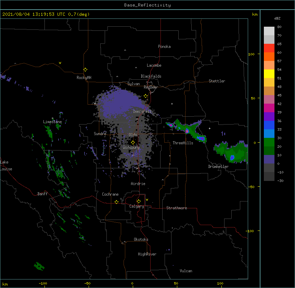
Task: Click the ThreeHills label
Action: click(x=183, y=143)
